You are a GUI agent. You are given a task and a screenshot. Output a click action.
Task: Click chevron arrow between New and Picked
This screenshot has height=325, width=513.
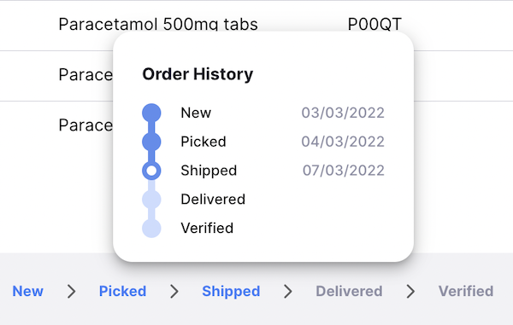71,291
